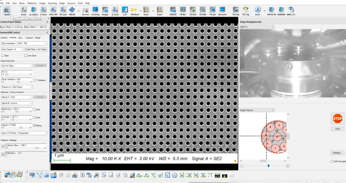Click the 'A200000' toolbar icon
Image resolution: width=346 pixels, height=183 pixels.
point(281,11)
